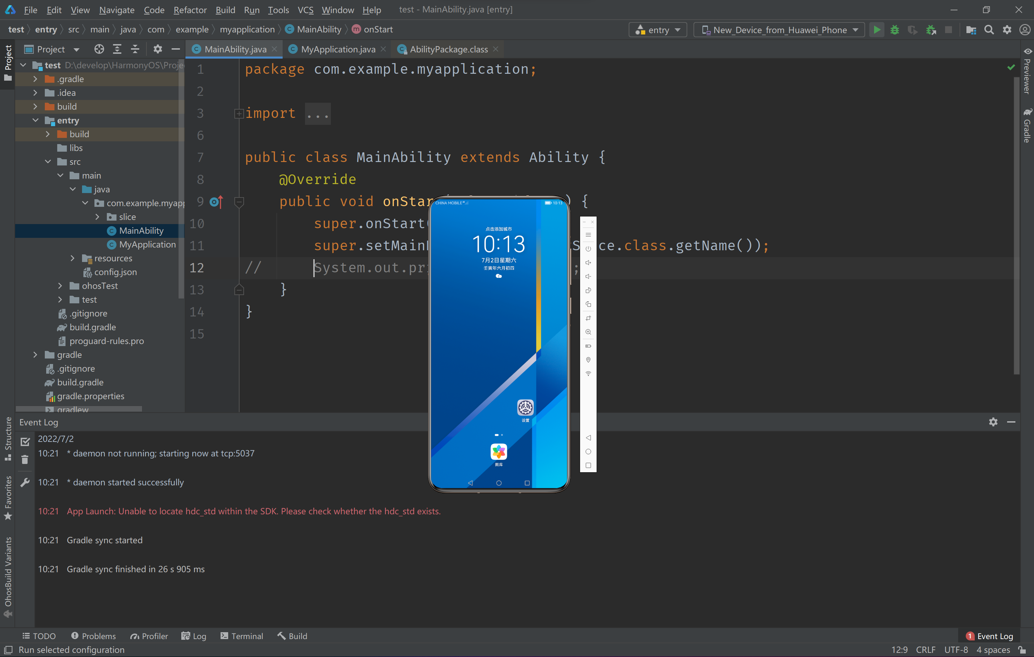This screenshot has height=657, width=1034.
Task: Open emulator battery settings icon
Action: click(x=588, y=346)
